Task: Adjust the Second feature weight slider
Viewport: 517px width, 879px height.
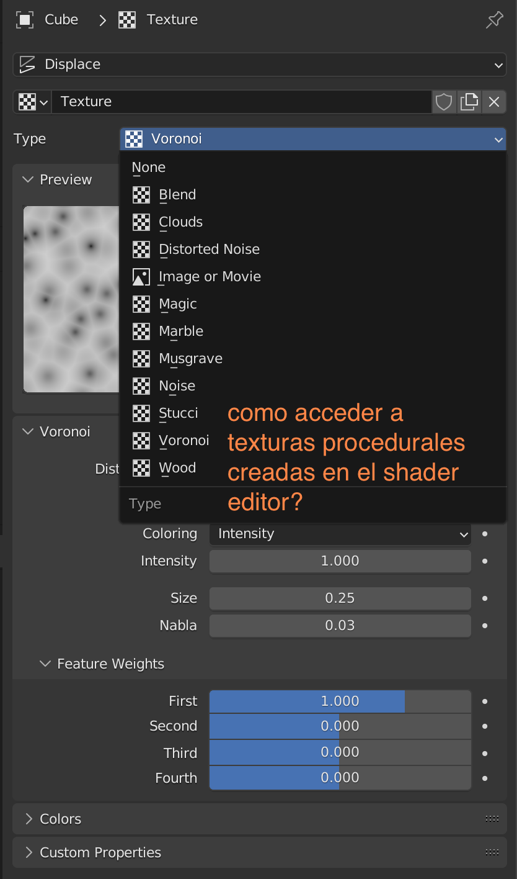Action: (340, 726)
